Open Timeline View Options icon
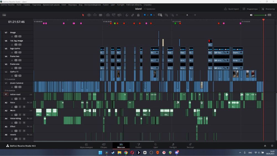277x156 pixels. click(4, 15)
